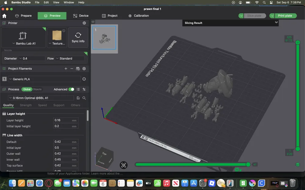
Task: Open project filaments settings gear
Action: click(x=84, y=69)
